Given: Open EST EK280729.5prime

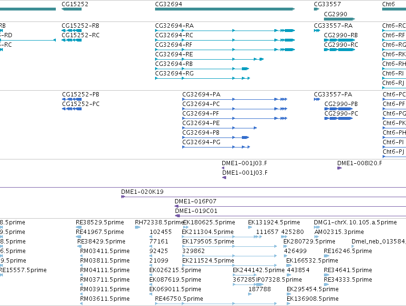Looking at the screenshot, I should pyautogui.click(x=309, y=242).
